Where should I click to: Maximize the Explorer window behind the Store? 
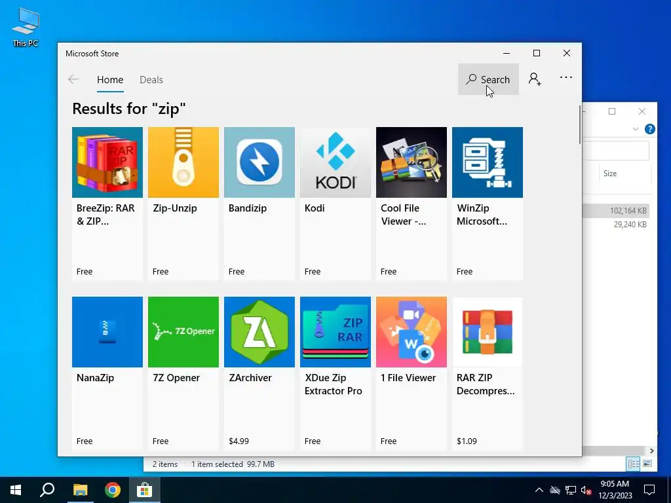click(612, 111)
